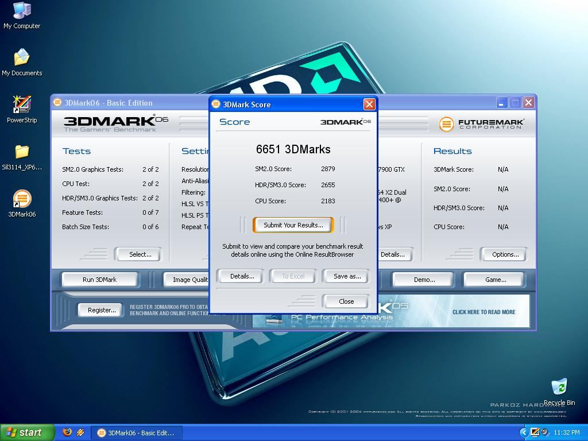Screen dimensions: 588x441
Task: Click the lightning-bolt quick launch icon
Action: pos(80,432)
